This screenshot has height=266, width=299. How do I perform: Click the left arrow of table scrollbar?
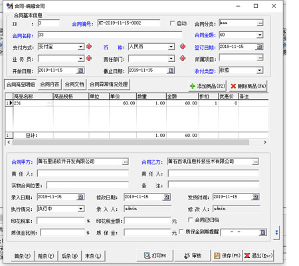coord(9,142)
